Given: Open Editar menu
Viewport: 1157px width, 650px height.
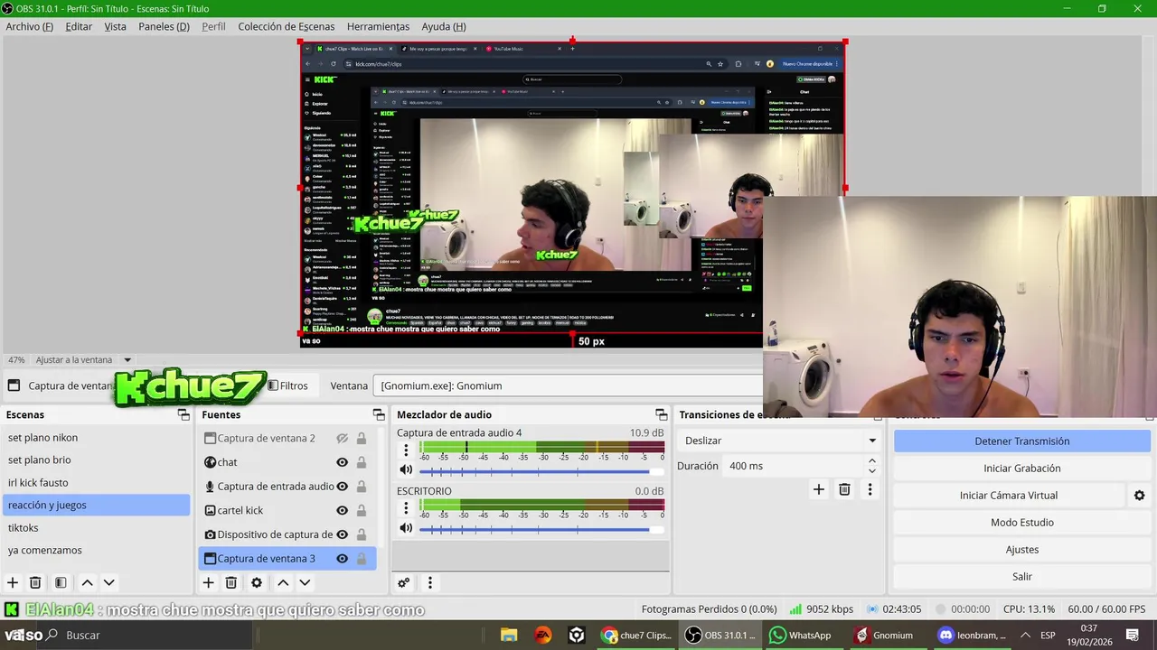Looking at the screenshot, I should click(79, 26).
